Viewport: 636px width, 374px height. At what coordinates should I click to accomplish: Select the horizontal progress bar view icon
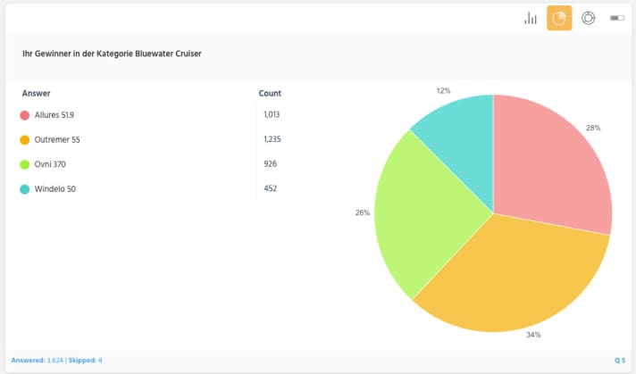(x=616, y=18)
